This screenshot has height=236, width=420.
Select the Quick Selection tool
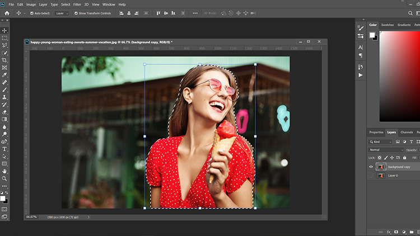click(x=4, y=53)
